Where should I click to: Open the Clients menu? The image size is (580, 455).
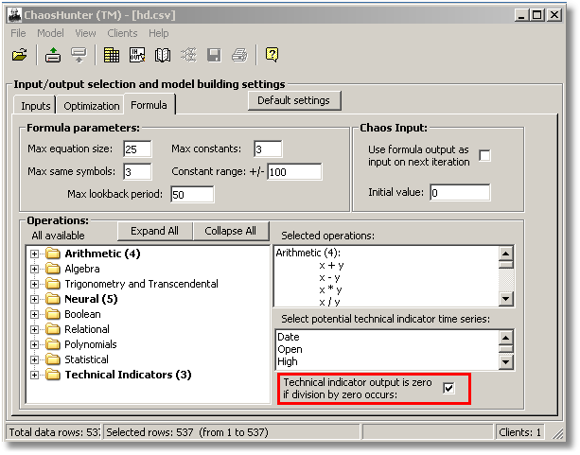[x=122, y=33]
